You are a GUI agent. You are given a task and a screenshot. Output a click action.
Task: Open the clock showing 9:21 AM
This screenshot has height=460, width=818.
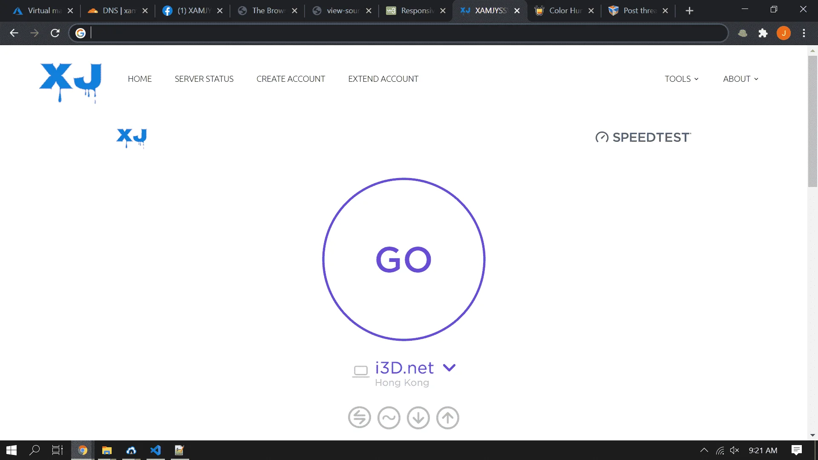click(763, 450)
